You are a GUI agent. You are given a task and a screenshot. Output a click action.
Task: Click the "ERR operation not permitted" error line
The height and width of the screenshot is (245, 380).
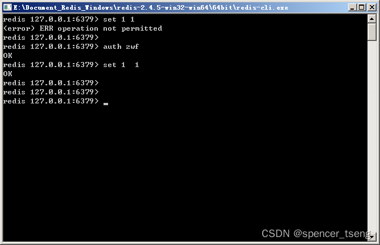(82, 28)
